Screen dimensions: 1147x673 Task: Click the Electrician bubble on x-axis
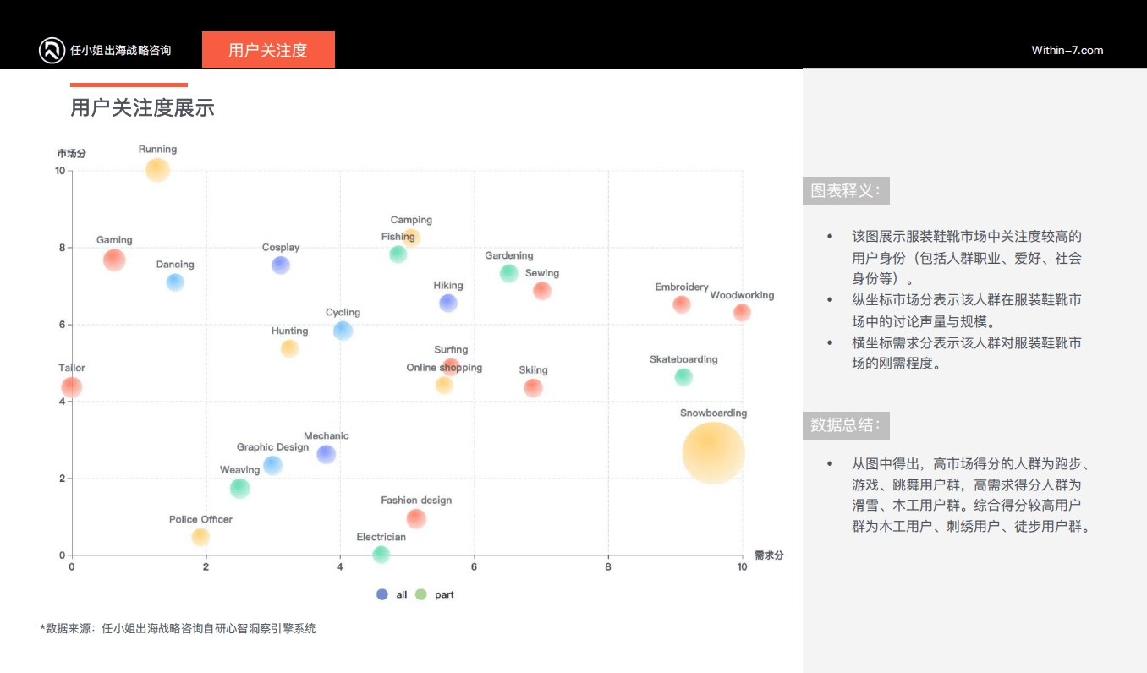pyautogui.click(x=381, y=555)
